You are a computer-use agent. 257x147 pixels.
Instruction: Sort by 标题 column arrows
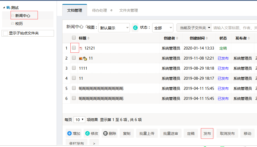click(88, 38)
